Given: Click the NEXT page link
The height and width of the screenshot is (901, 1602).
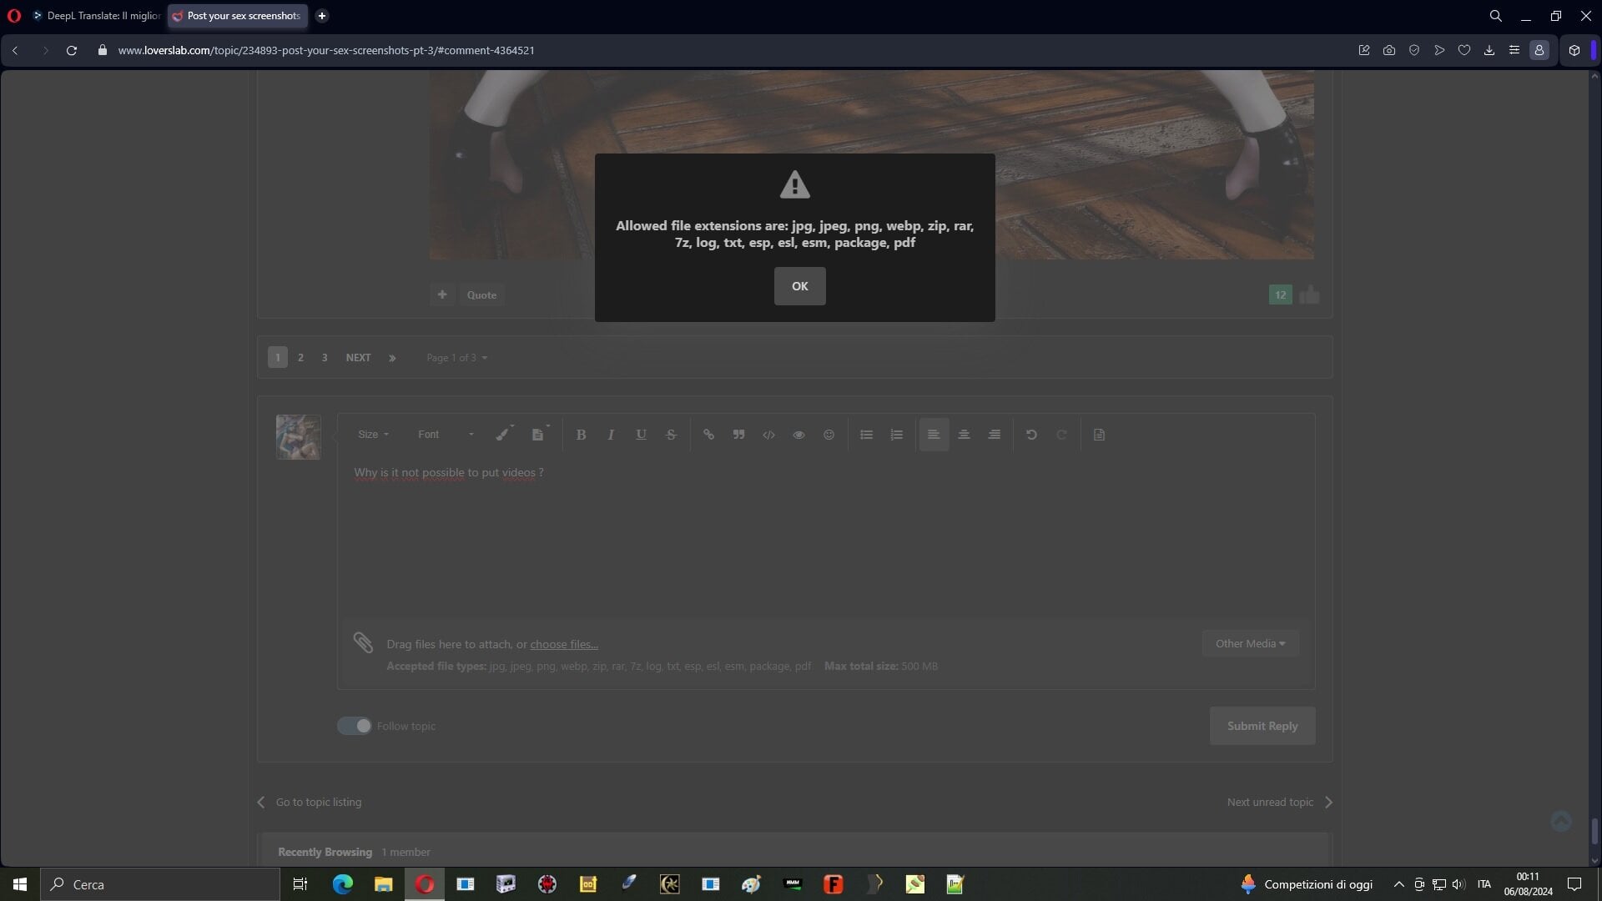Looking at the screenshot, I should 358,358.
